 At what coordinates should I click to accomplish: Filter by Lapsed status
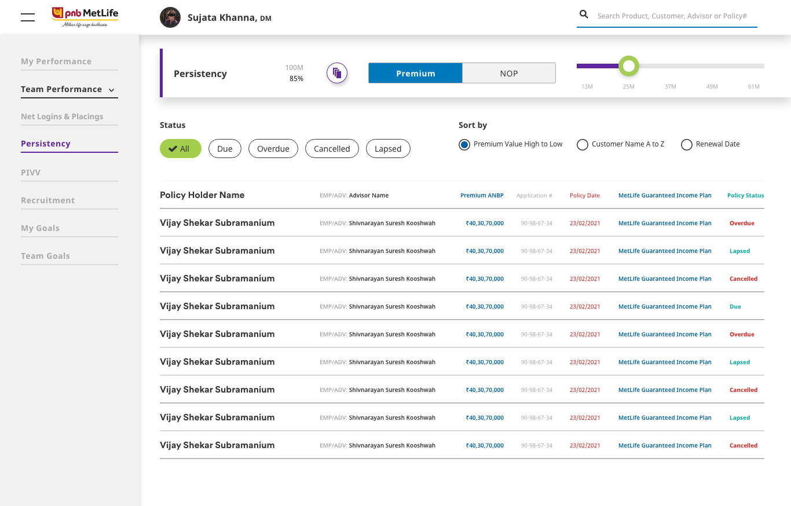click(388, 149)
